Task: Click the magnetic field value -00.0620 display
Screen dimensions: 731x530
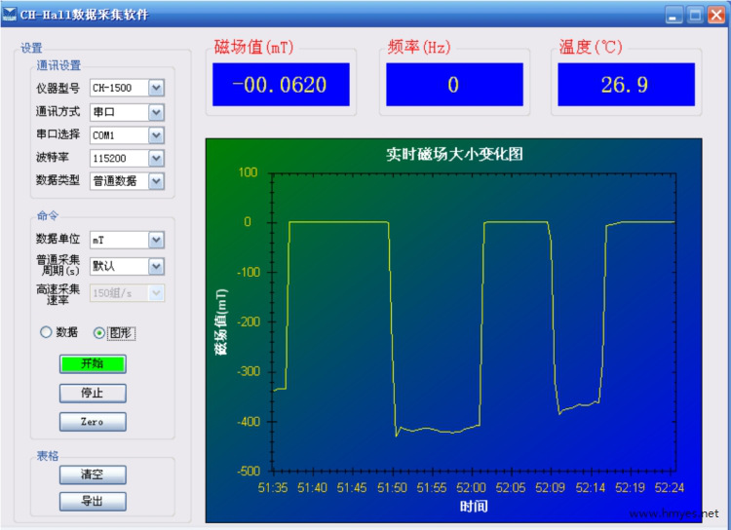Action: (281, 85)
